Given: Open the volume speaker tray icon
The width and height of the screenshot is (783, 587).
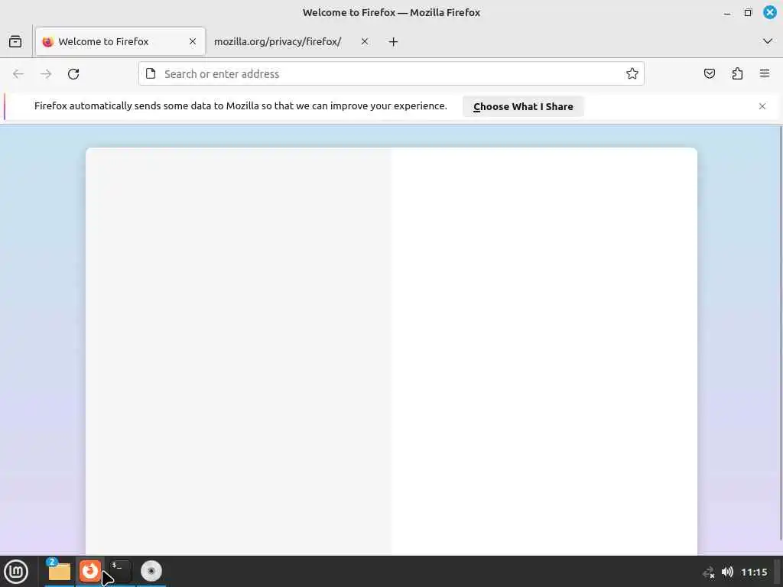Looking at the screenshot, I should pyautogui.click(x=728, y=572).
